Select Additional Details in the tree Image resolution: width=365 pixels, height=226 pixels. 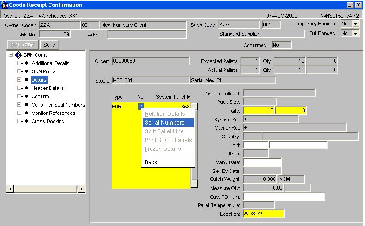click(50, 63)
